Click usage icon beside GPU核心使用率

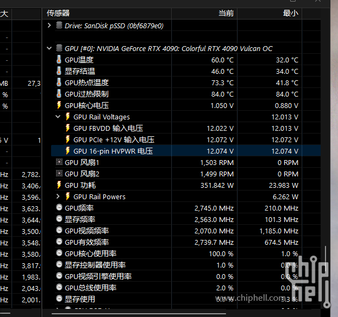59,253
